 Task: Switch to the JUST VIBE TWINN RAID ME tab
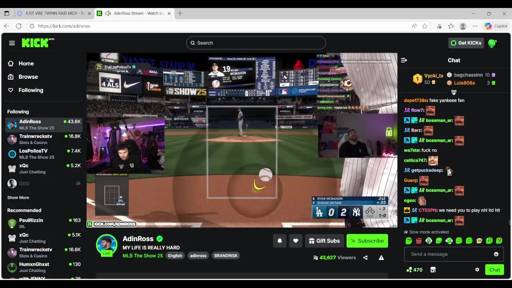pos(55,13)
